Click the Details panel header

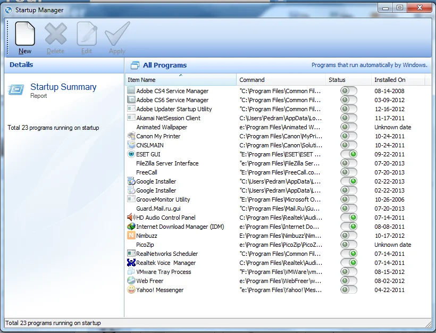tap(21, 64)
